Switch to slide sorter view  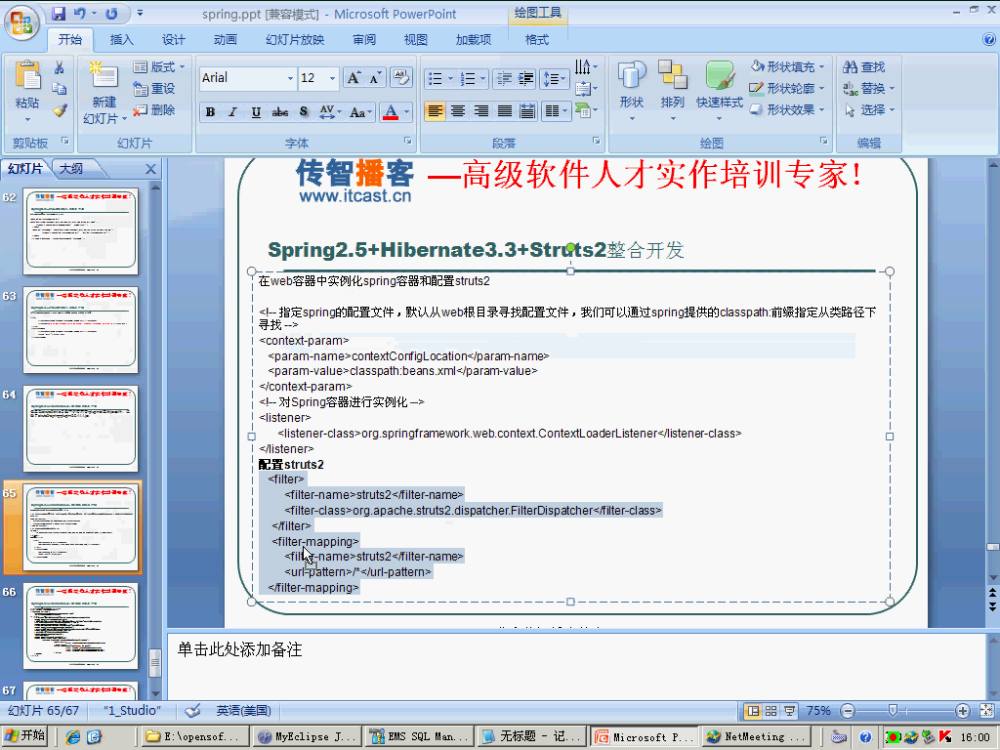point(771,711)
